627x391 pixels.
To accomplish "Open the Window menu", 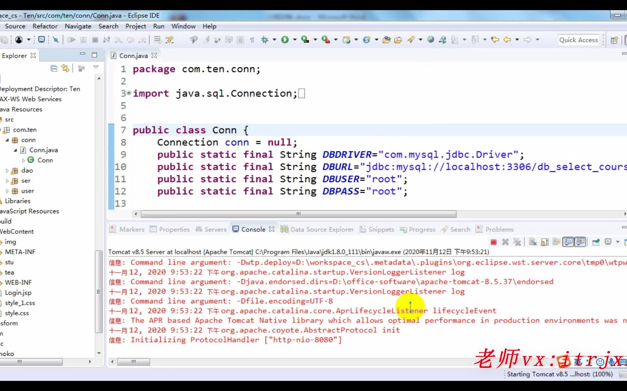I will coord(183,26).
